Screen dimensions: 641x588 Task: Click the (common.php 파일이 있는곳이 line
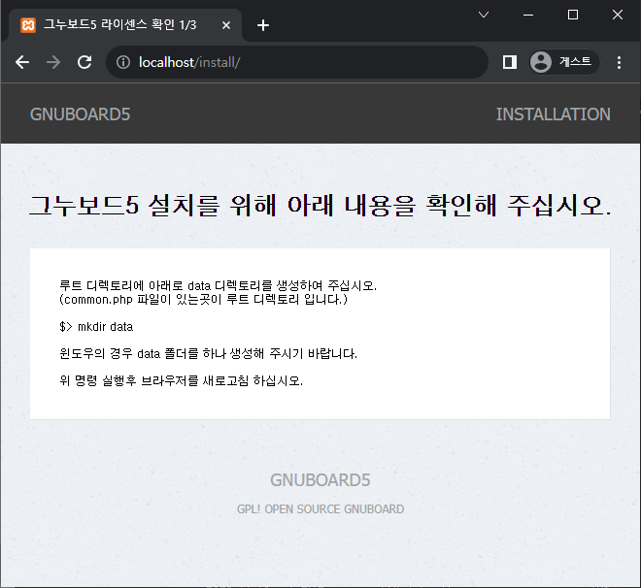pyautogui.click(x=203, y=299)
